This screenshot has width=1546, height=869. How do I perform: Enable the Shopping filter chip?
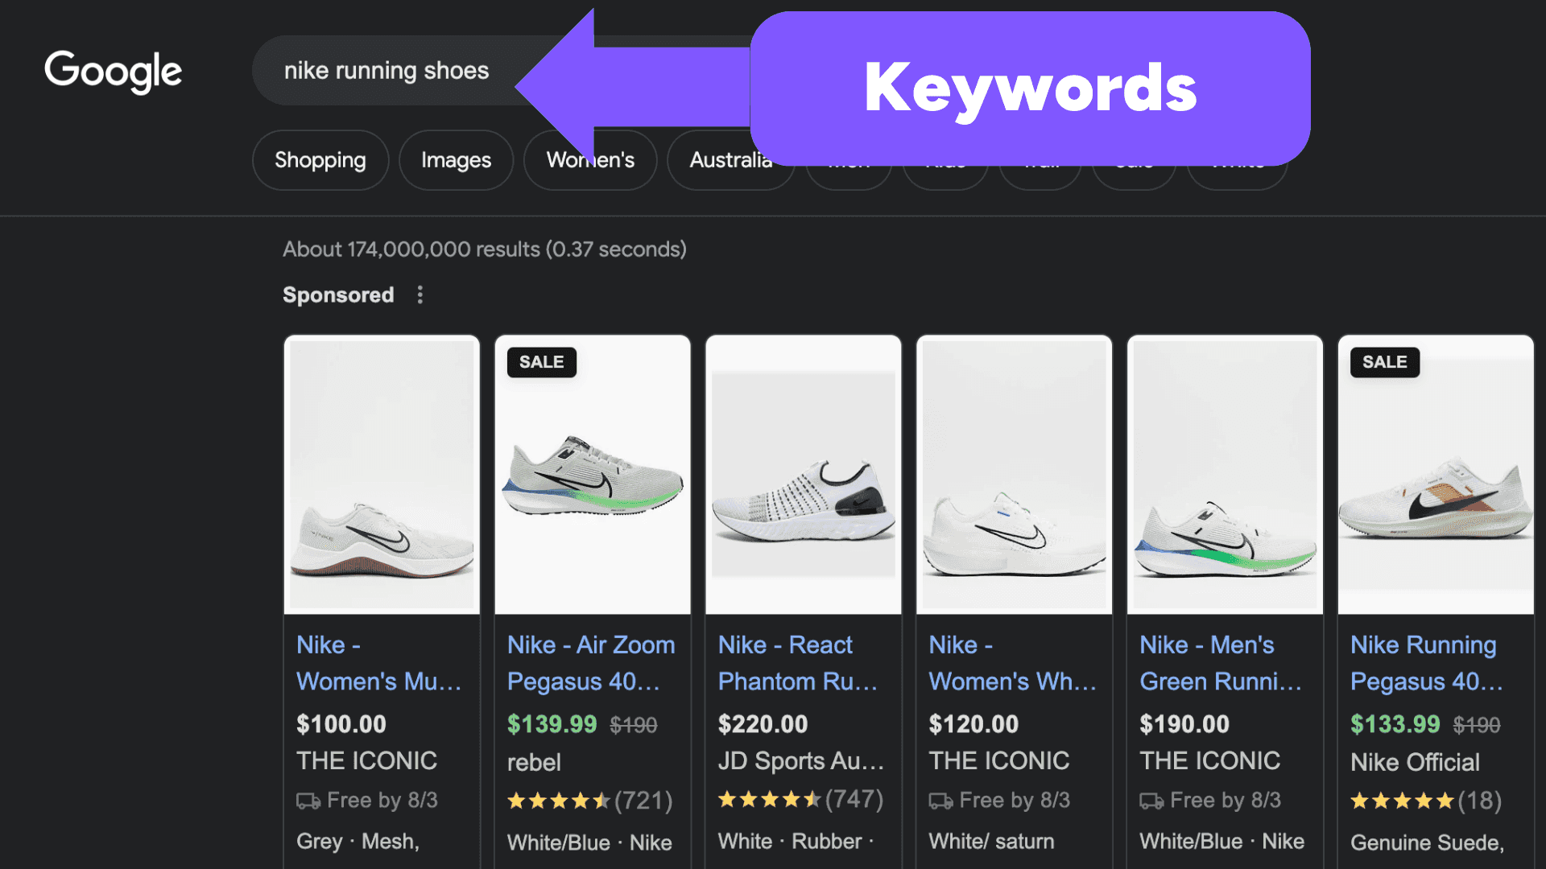pos(320,160)
